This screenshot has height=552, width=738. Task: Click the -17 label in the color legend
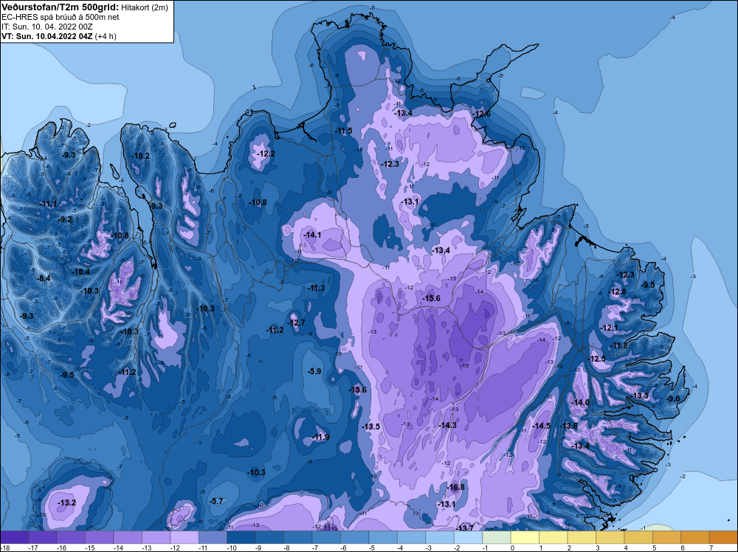coord(32,548)
